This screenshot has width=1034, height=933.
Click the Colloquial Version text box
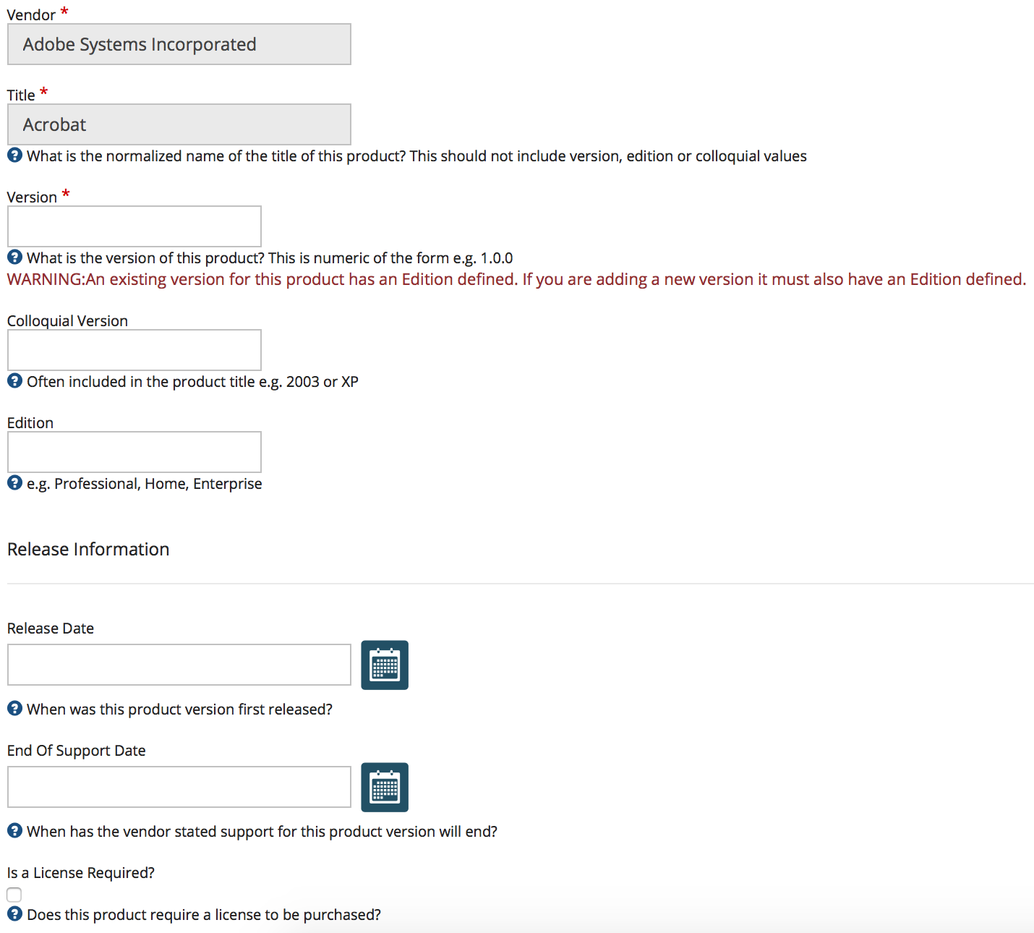(x=134, y=349)
